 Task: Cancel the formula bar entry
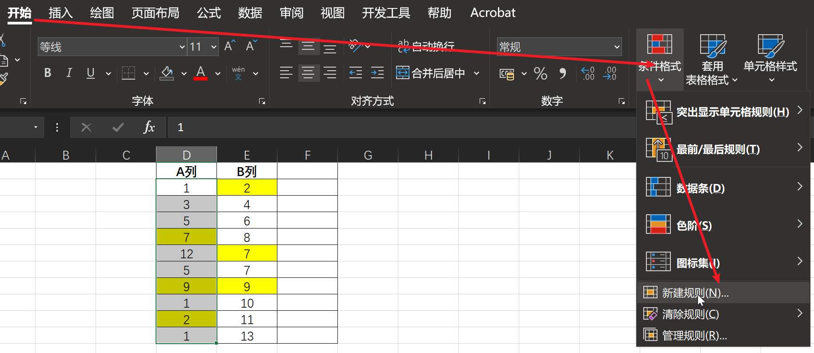86,128
